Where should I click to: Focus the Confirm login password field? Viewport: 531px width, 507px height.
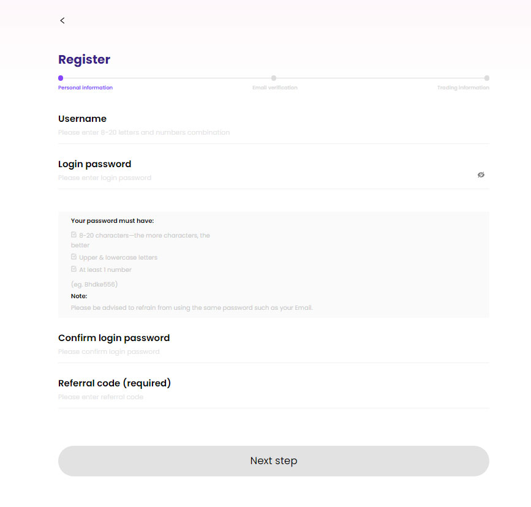pos(274,352)
